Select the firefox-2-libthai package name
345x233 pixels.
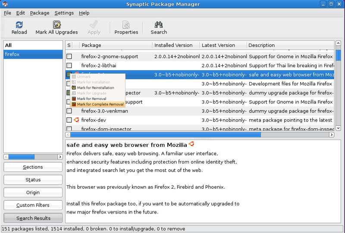[99, 65]
